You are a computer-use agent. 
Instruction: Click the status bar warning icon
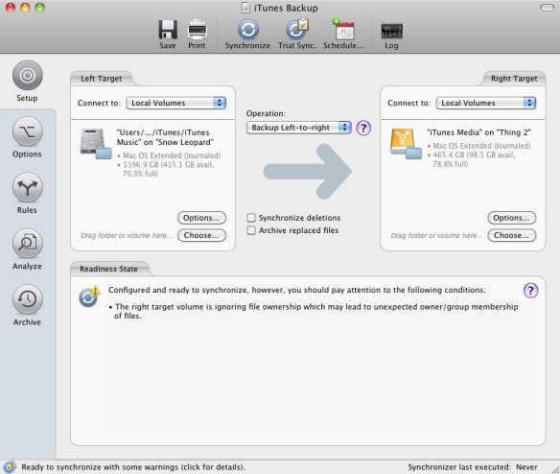(10, 467)
